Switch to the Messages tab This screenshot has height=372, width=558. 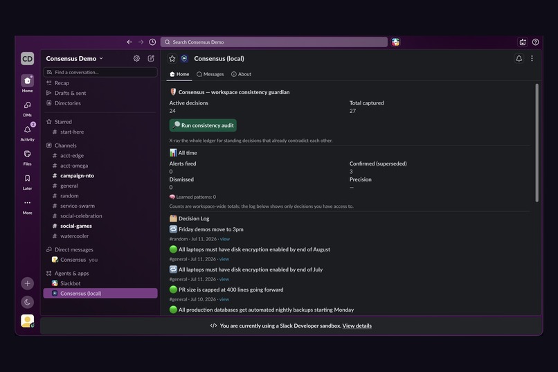[x=210, y=74]
